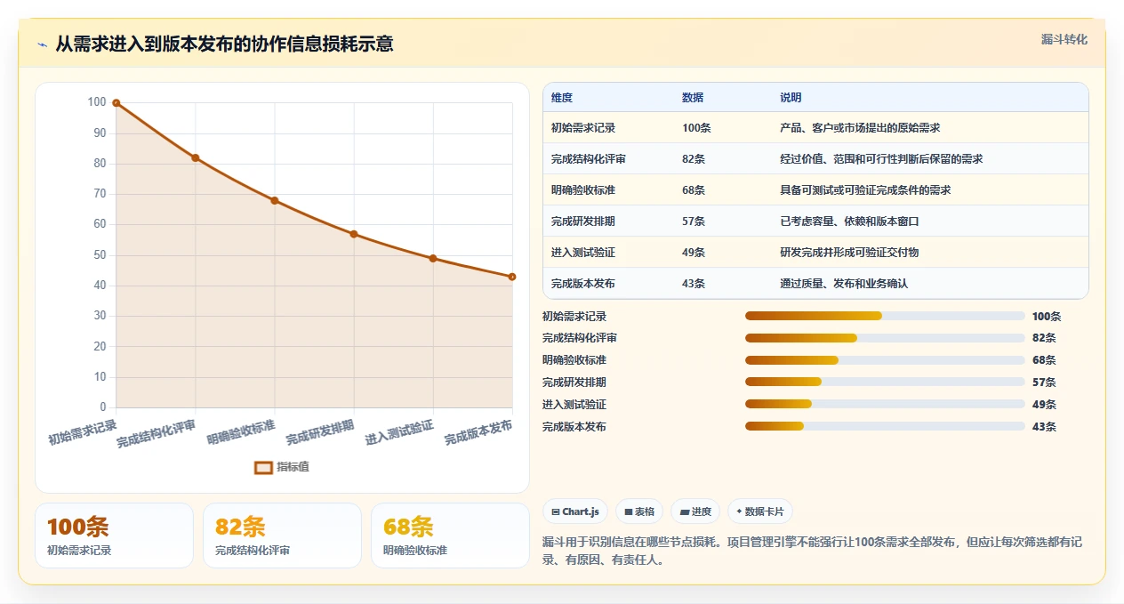Click the 数据 column header

[693, 98]
